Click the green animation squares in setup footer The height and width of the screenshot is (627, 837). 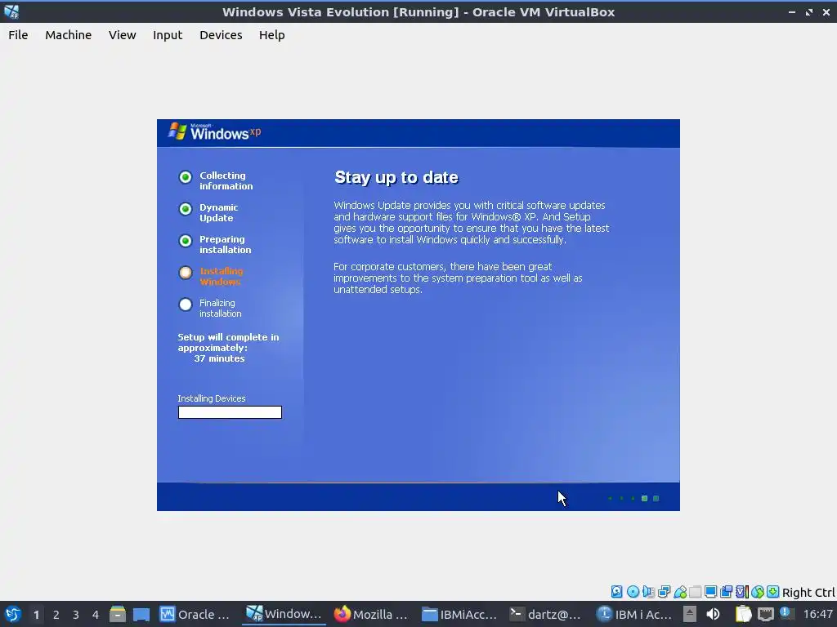click(634, 499)
